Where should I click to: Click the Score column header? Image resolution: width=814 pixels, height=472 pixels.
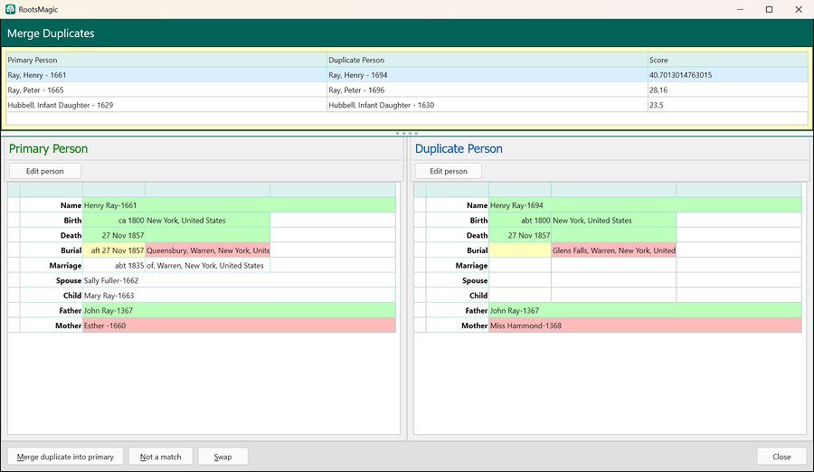coord(728,60)
